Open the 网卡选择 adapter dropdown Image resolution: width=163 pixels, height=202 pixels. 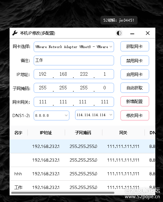pos(74,47)
